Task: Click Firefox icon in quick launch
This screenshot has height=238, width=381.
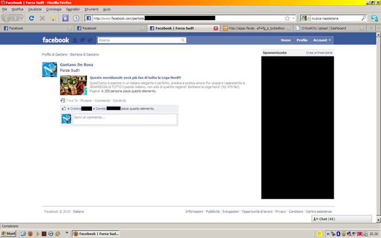Action: coord(30,234)
